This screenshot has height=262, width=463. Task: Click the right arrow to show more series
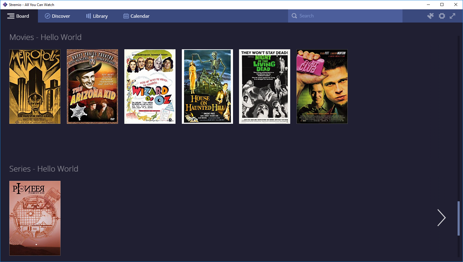click(441, 218)
